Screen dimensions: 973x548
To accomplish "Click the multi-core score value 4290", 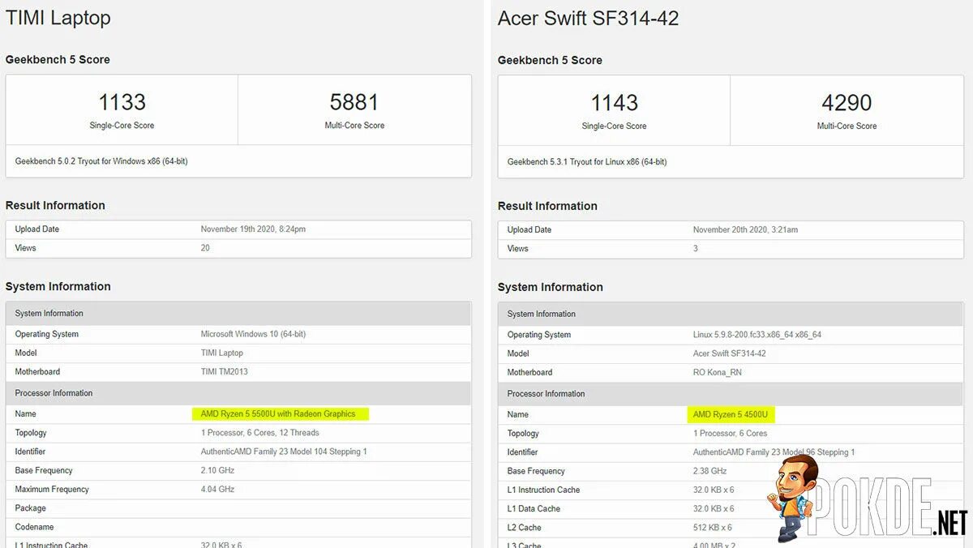I will click(x=847, y=103).
